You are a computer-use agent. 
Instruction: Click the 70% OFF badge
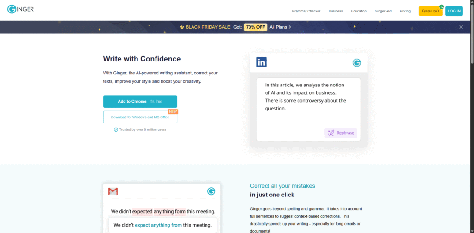pyautogui.click(x=256, y=27)
